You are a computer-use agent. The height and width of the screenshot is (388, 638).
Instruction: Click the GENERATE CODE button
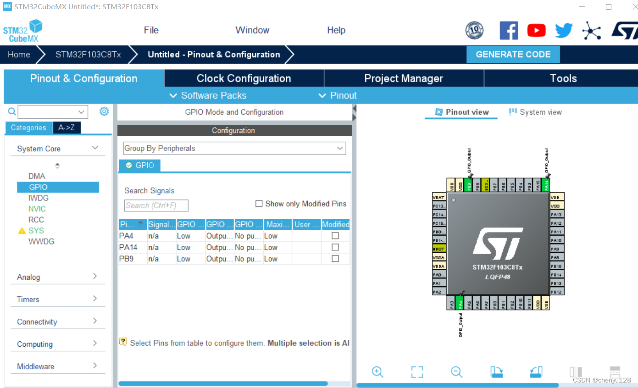513,55
